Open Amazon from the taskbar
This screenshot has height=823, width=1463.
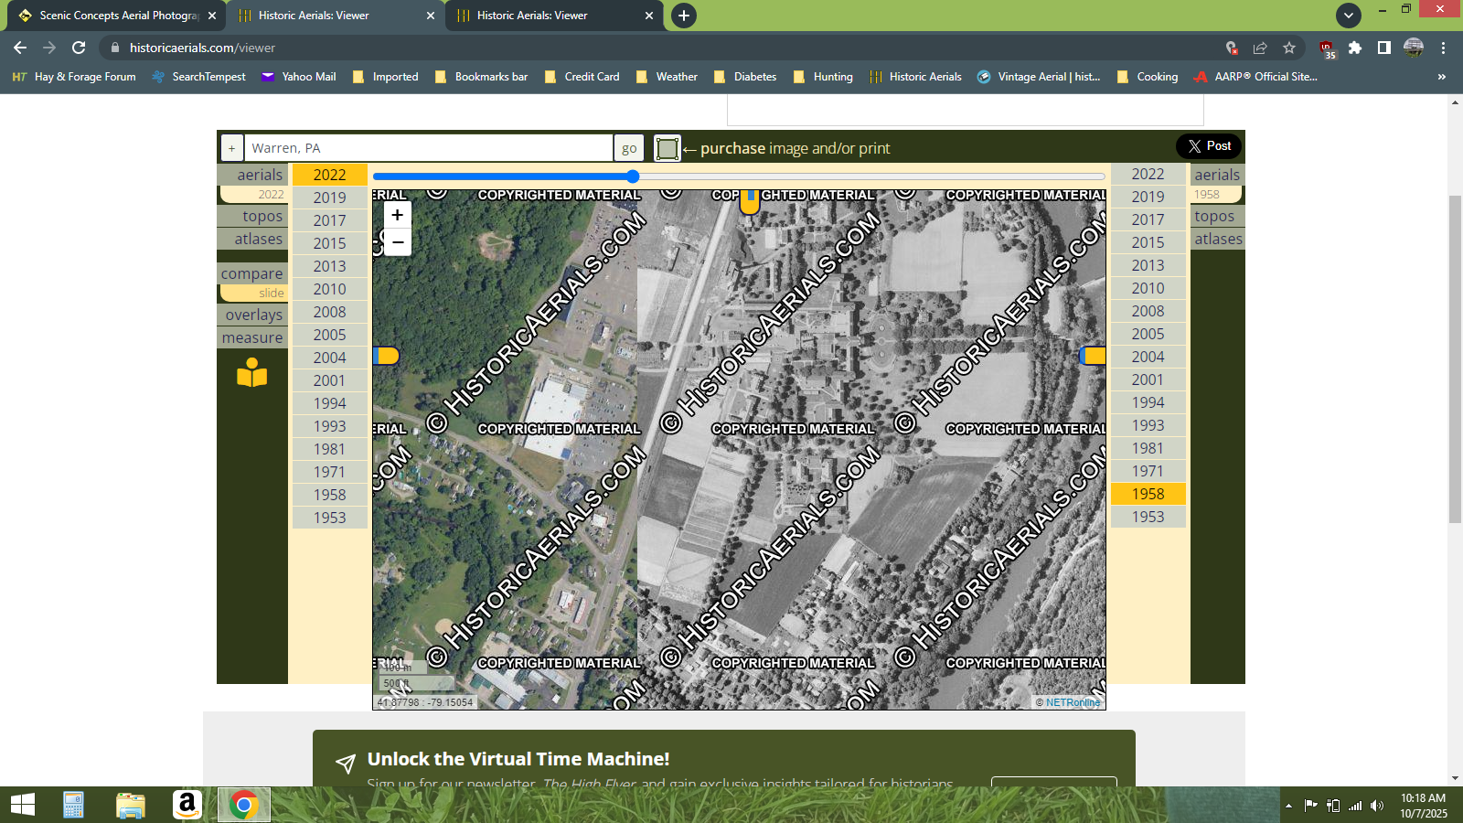(187, 805)
